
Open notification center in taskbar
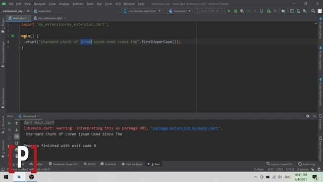[x=315, y=177]
